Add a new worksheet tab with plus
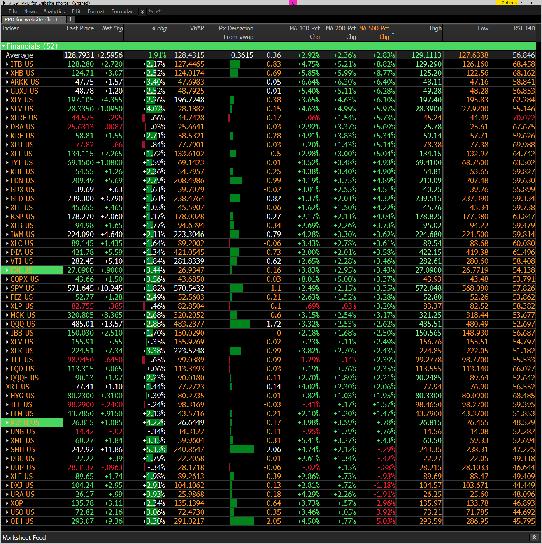542x544 pixels. 71,19
